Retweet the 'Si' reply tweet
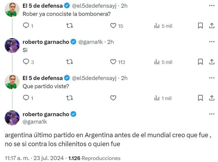 [x=70, y=62]
